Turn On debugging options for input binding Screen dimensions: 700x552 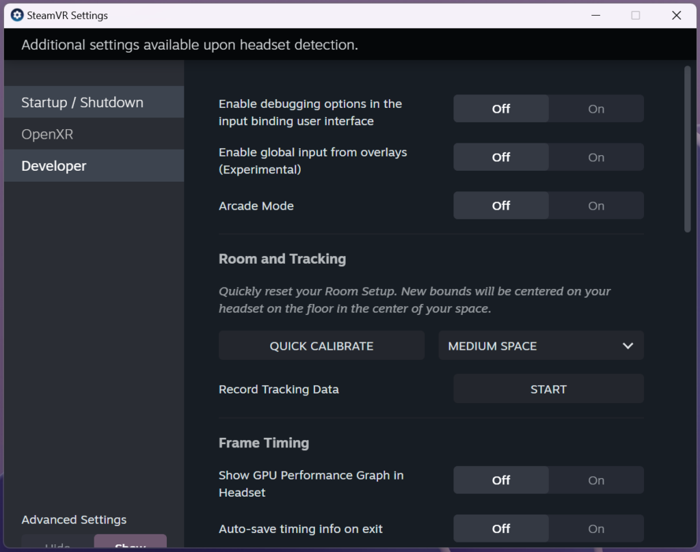pos(595,109)
